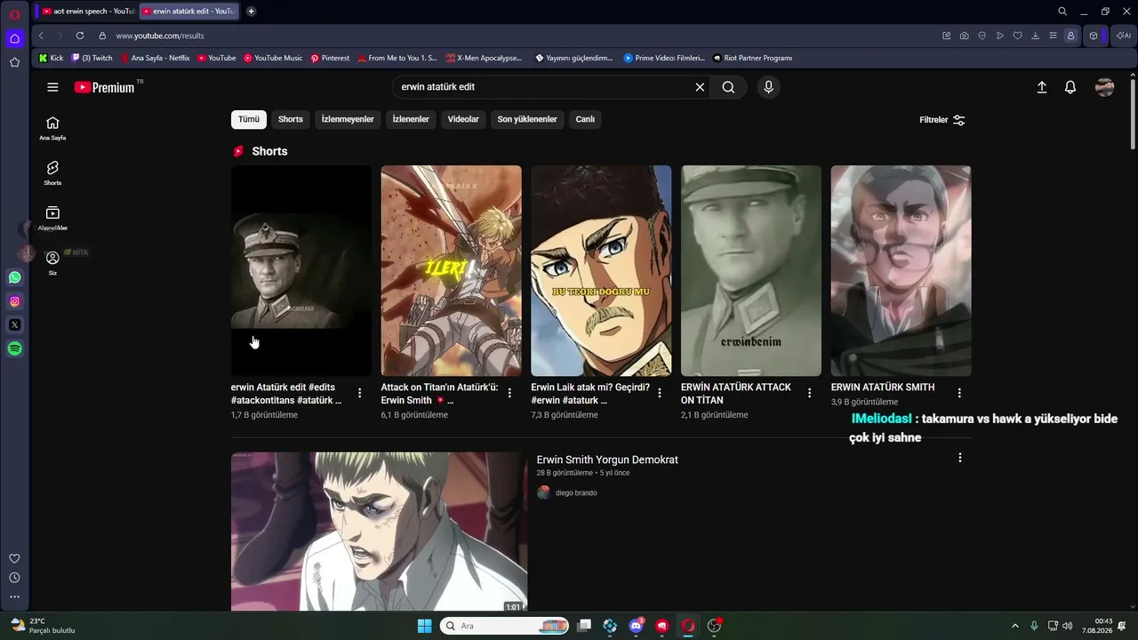Image resolution: width=1138 pixels, height=640 pixels.
Task: Select the 'erwin atatürk edit' browser tab
Action: (x=189, y=12)
